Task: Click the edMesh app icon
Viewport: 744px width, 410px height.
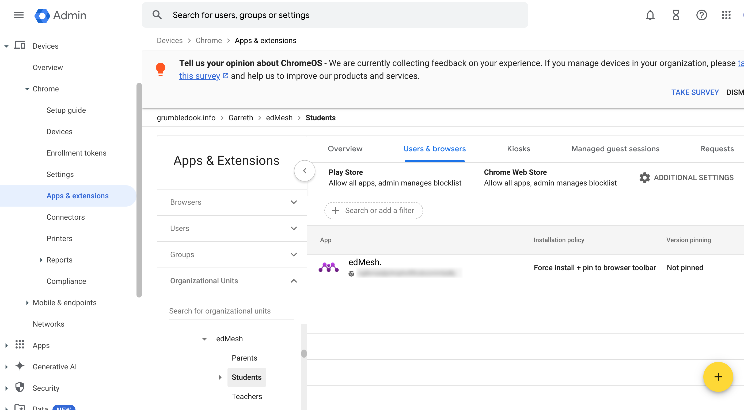Action: (328, 268)
